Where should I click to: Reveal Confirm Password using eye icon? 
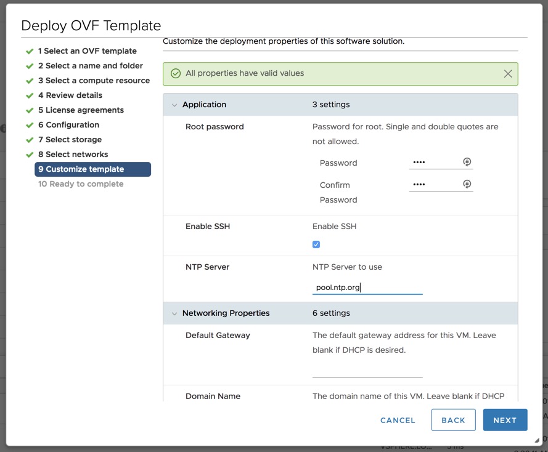click(467, 184)
